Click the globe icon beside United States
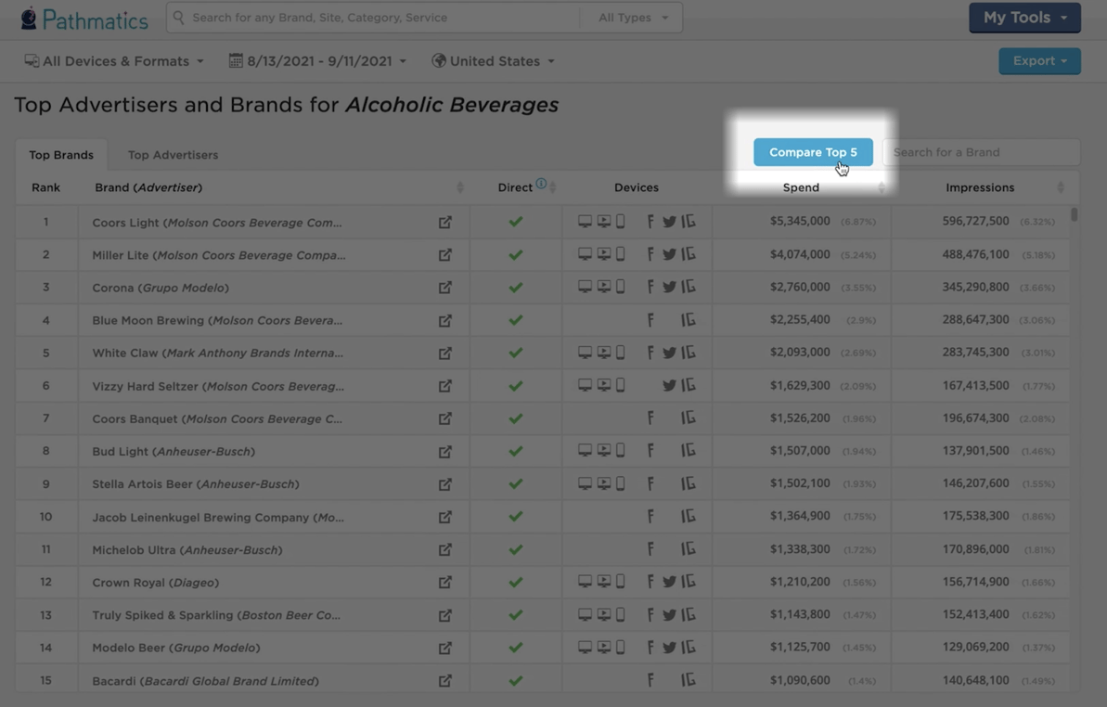Image resolution: width=1107 pixels, height=707 pixels. coord(439,60)
